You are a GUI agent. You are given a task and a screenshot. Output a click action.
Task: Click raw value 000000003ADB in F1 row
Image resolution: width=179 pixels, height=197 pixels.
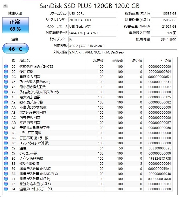pyautogui.click(x=159, y=179)
